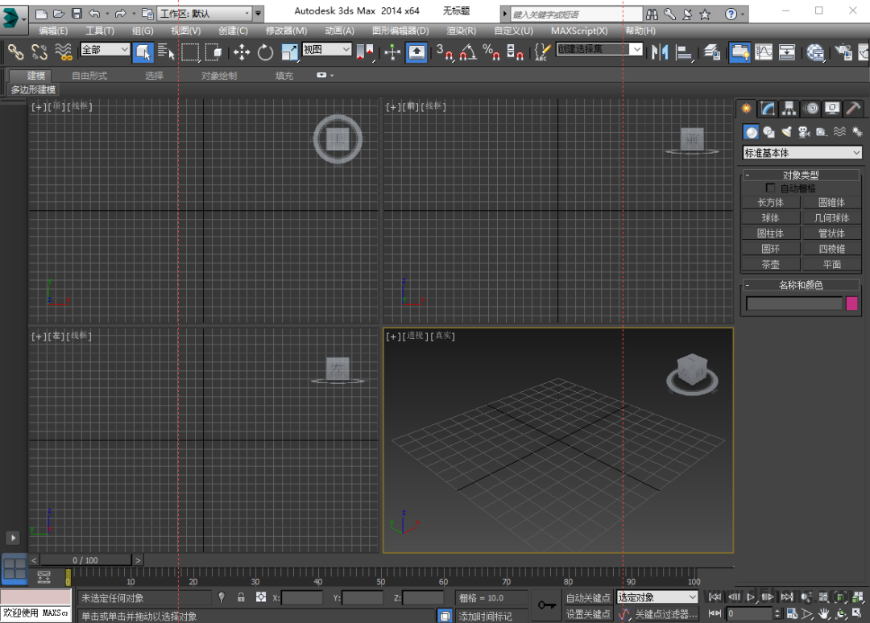Click the 圆柱体 cylinder button
The height and width of the screenshot is (623, 870).
[x=771, y=233]
